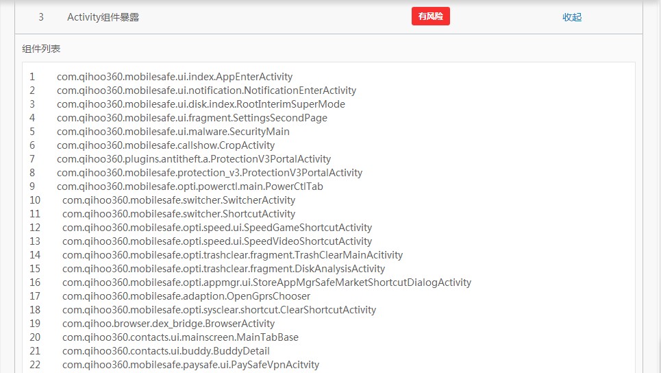Click the 组件列表 heading

[x=41, y=49]
